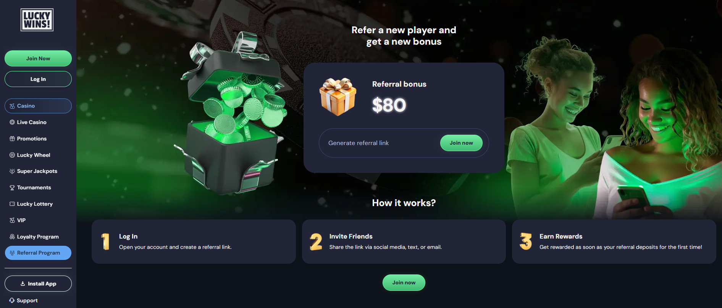Select Referral Program in the sidebar
This screenshot has width=722, height=308.
click(38, 253)
